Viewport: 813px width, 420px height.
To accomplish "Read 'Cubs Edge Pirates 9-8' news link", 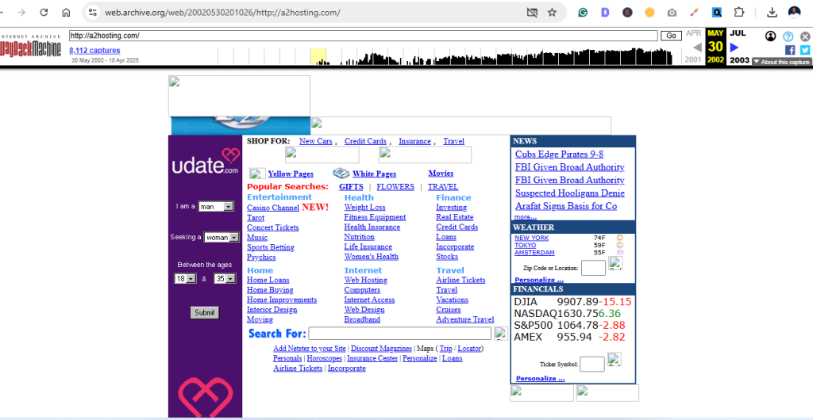I will click(x=559, y=155).
